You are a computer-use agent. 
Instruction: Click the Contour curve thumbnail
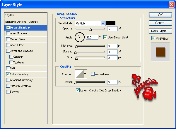(79, 74)
